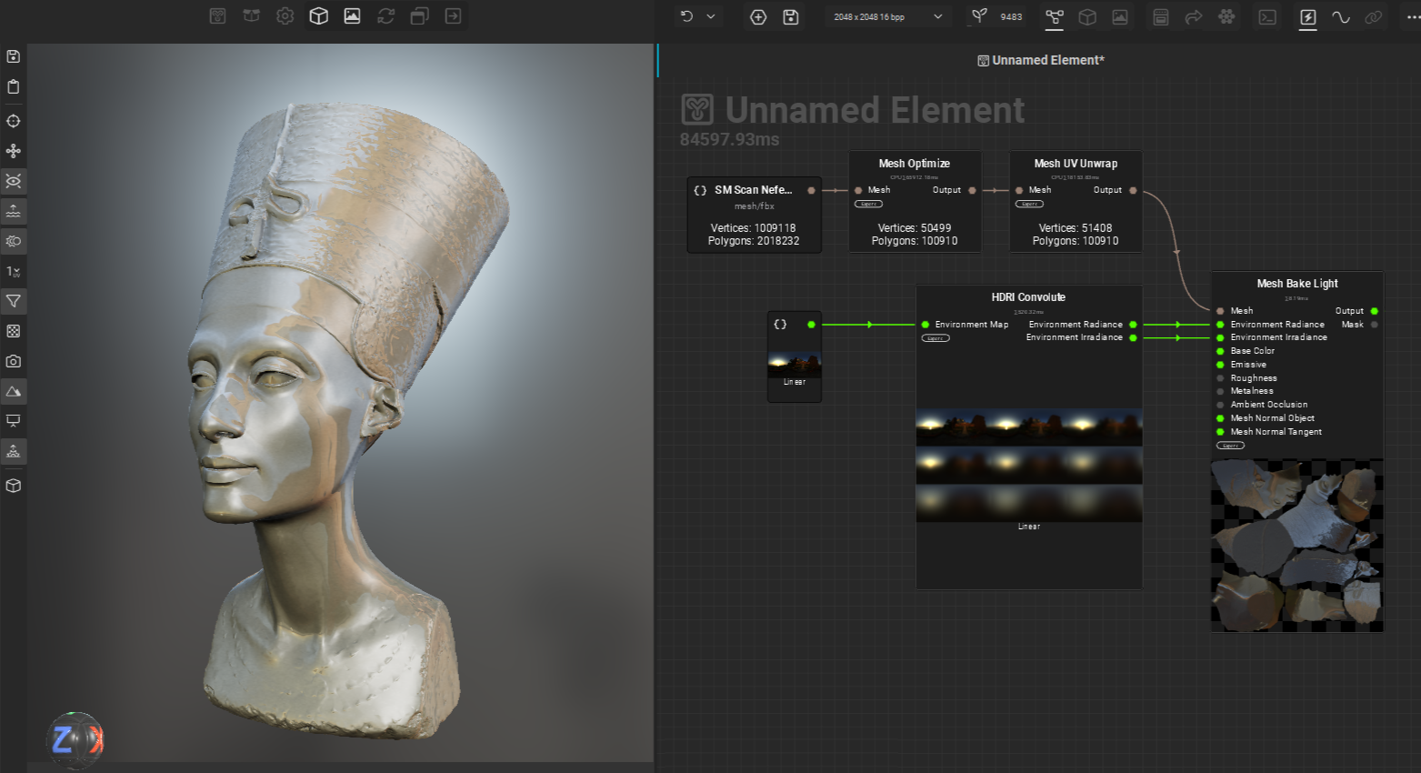Click the export arrow box icon
The width and height of the screenshot is (1421, 773).
pos(453,16)
